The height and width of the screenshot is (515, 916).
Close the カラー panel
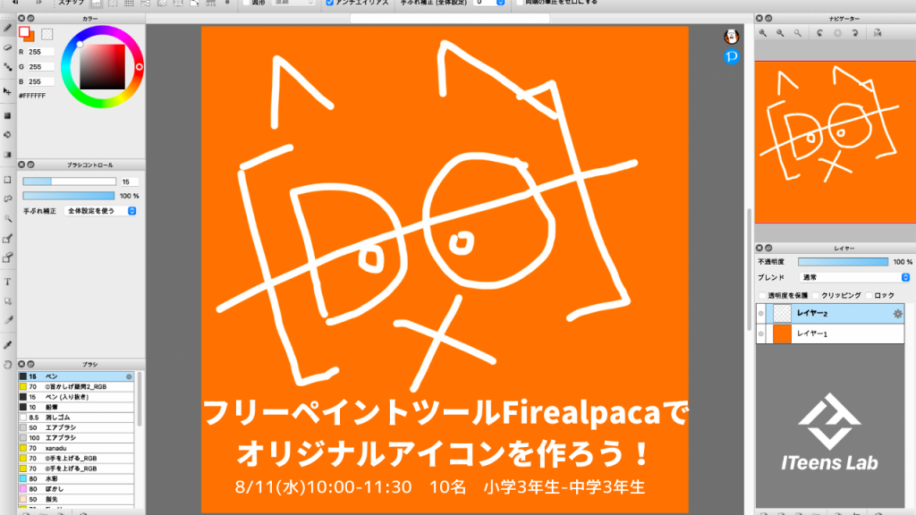21,19
